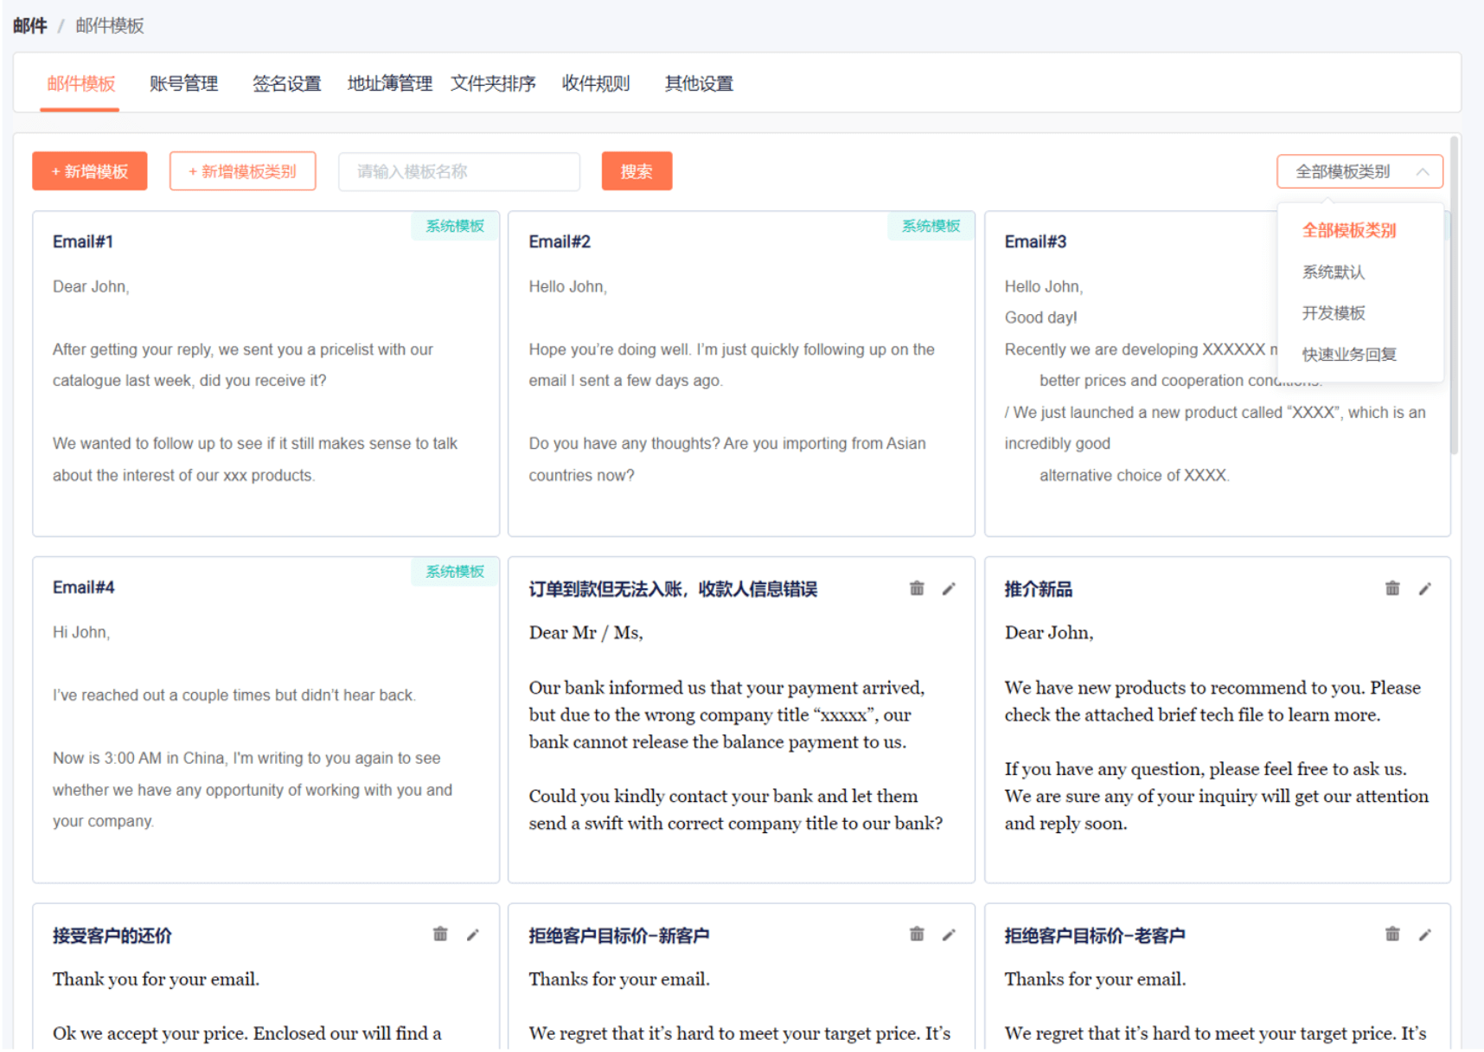Select 系统默认 from category dropdown
The height and width of the screenshot is (1052, 1484).
point(1334,273)
